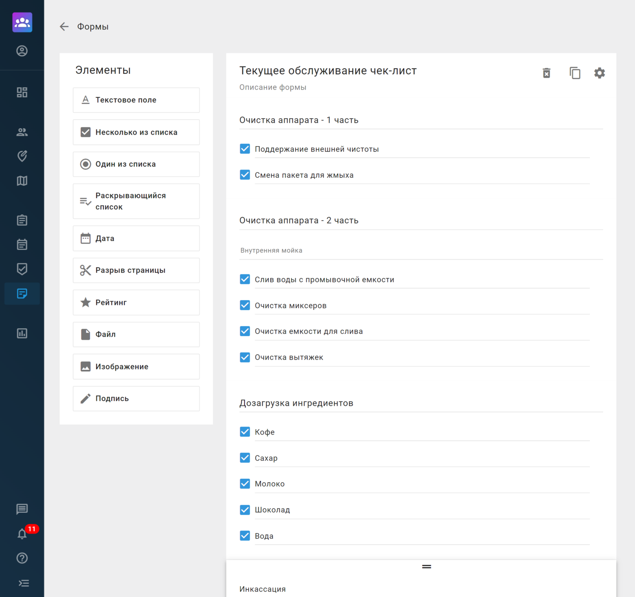Select section title Дозагрузка ингредиентов
Image resolution: width=635 pixels, height=597 pixels.
(x=297, y=403)
